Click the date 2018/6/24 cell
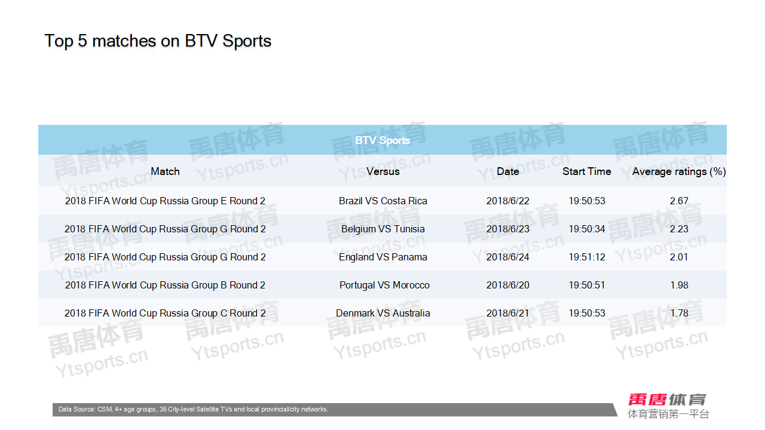This screenshot has width=765, height=430. [x=507, y=257]
